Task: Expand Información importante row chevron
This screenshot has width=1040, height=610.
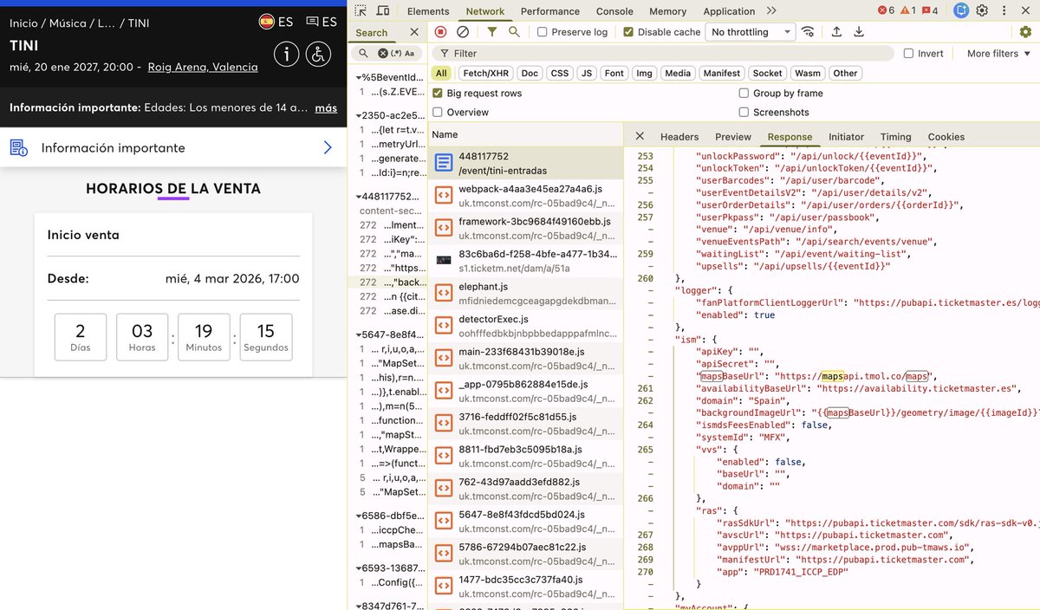Action: point(327,148)
